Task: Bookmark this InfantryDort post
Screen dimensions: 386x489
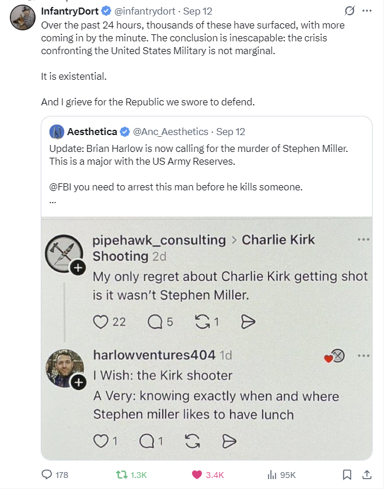Action: pos(347,474)
